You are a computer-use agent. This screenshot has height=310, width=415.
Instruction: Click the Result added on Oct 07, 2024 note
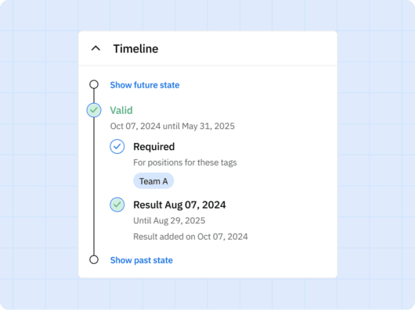pos(190,237)
